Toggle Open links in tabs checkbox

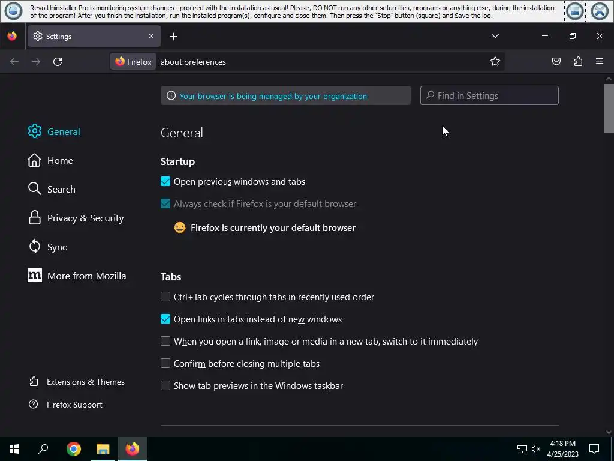click(x=165, y=319)
